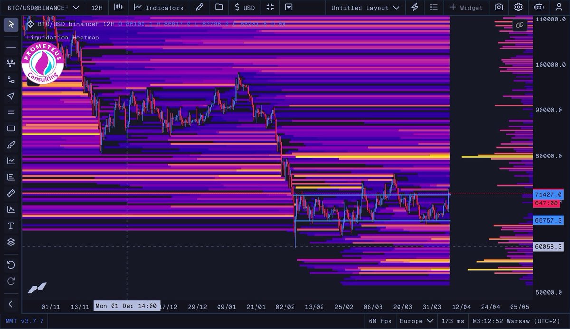570x329 pixels.
Task: Open the robot assistant icon
Action: click(x=538, y=7)
